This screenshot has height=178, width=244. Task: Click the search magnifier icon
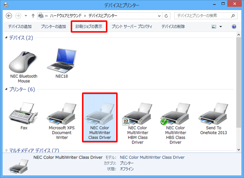click(233, 16)
